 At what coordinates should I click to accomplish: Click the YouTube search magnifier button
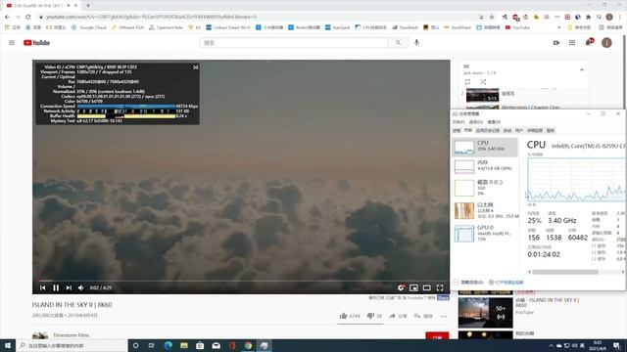point(398,43)
